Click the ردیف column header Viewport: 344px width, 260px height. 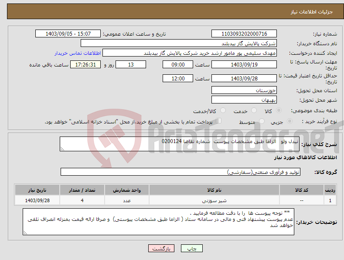point(330,190)
